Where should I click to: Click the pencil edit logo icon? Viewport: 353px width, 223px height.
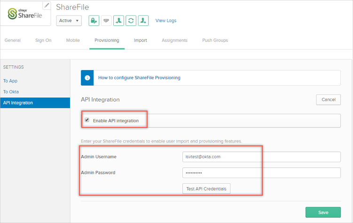[47, 6]
